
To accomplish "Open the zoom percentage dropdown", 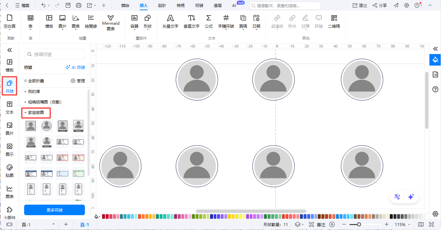I will (x=402, y=224).
